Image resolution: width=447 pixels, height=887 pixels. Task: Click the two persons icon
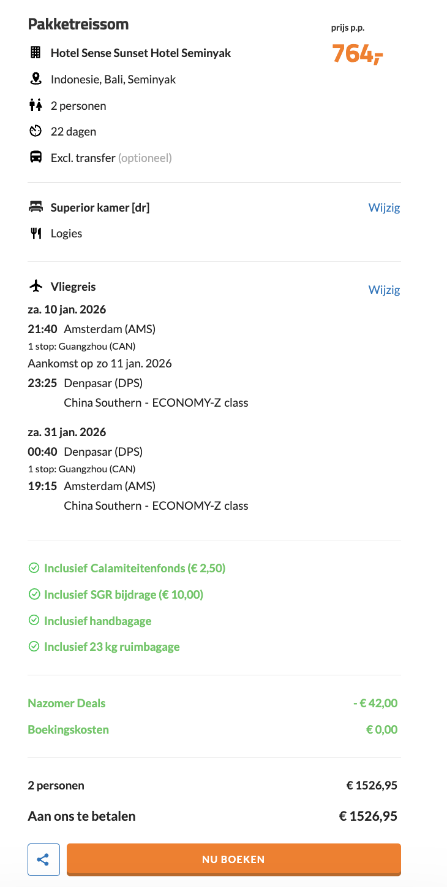pyautogui.click(x=35, y=105)
